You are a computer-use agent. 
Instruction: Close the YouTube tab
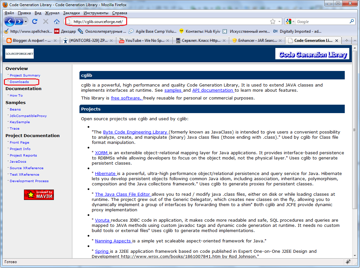click(168, 41)
